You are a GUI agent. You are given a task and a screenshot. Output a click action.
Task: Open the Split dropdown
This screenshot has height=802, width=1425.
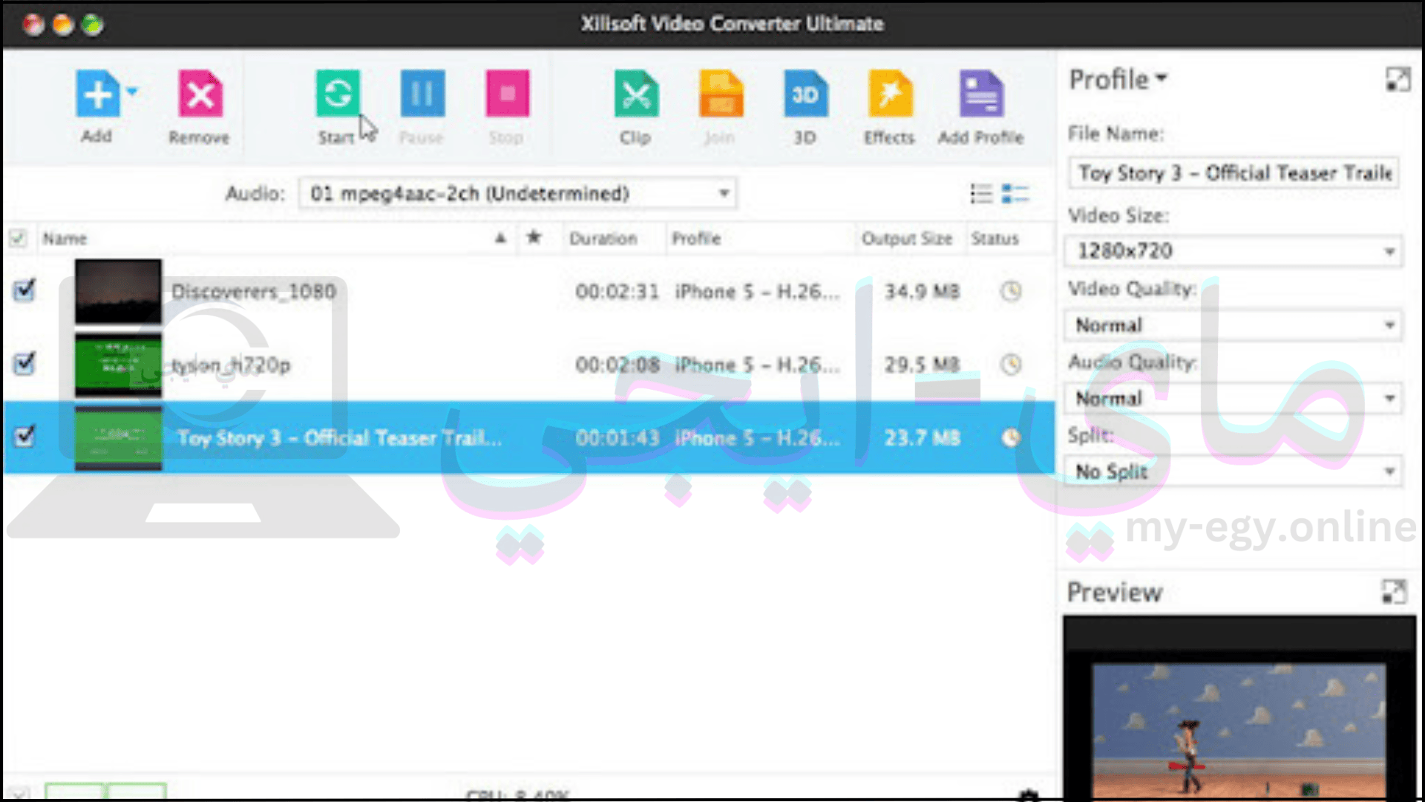(x=1233, y=472)
